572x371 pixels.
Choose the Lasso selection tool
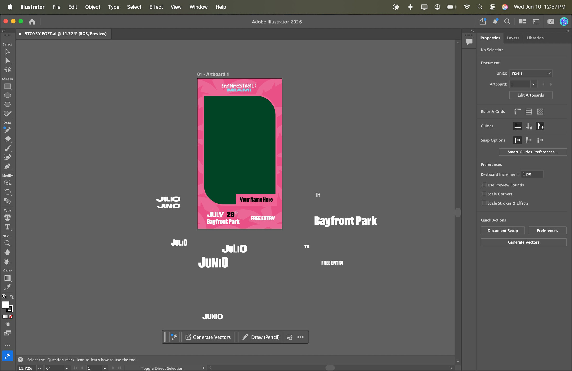7,70
